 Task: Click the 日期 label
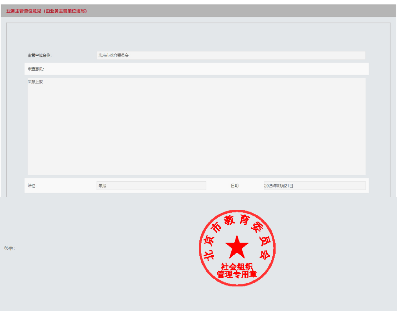(x=235, y=186)
